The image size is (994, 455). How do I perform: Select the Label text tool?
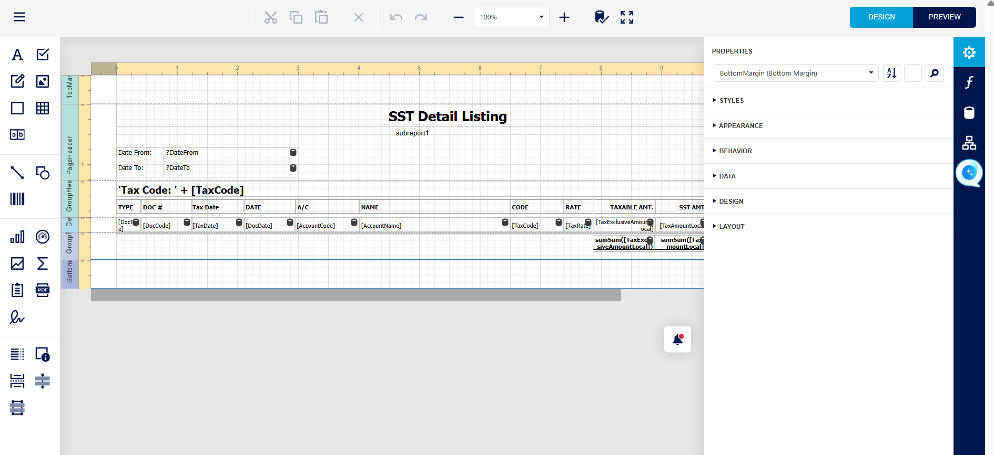[x=17, y=55]
